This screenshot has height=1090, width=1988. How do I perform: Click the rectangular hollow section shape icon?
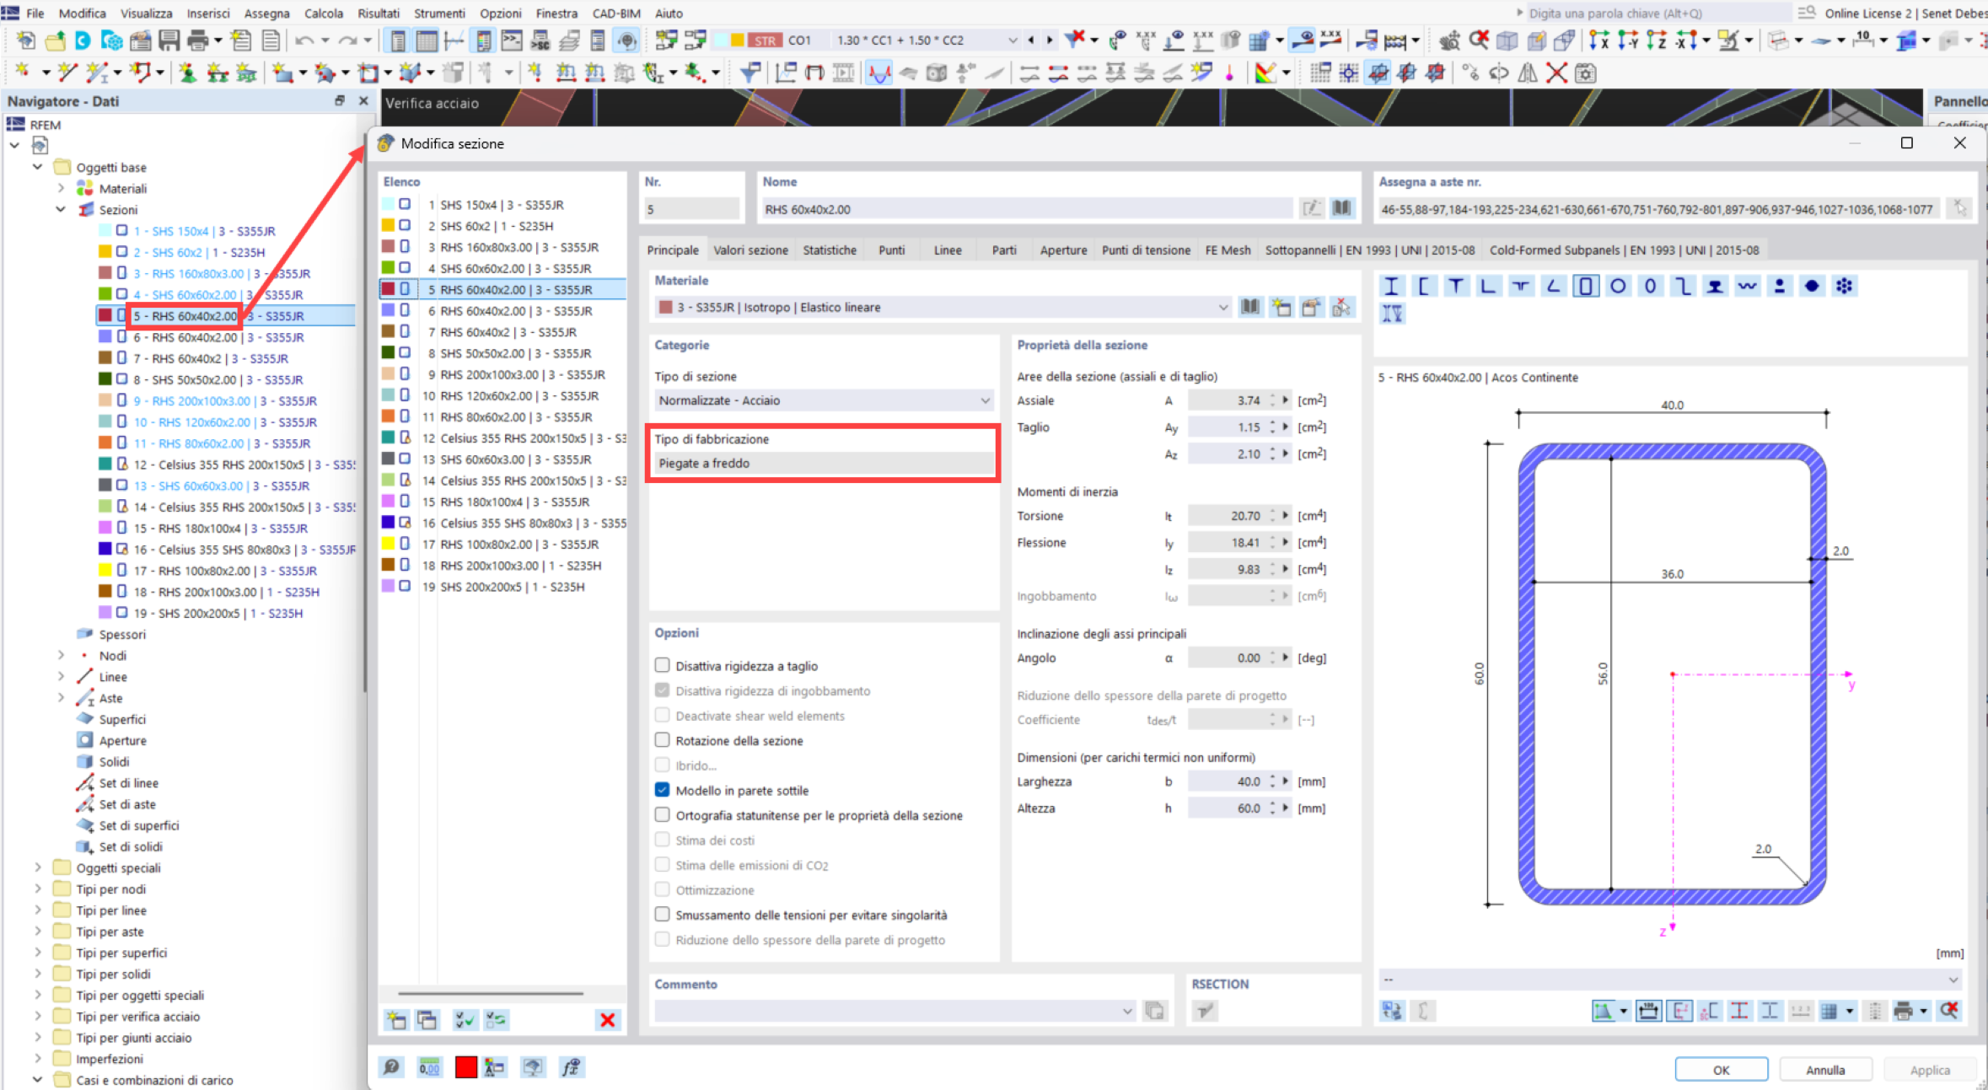coord(1585,287)
